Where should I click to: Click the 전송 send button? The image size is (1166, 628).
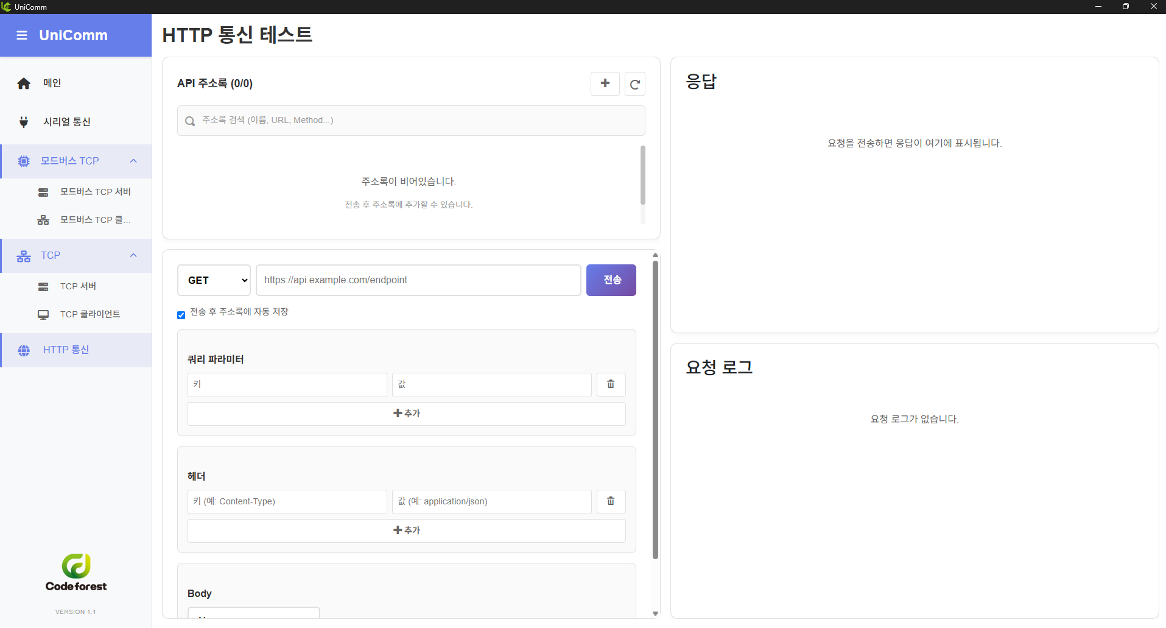(x=611, y=280)
